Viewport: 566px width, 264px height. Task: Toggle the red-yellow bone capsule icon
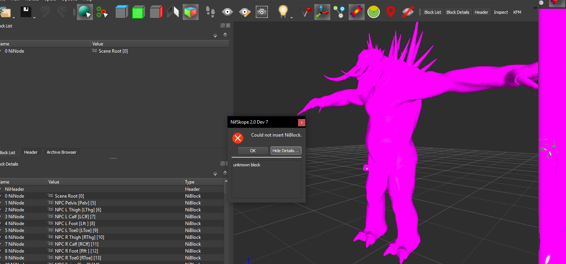pyautogui.click(x=356, y=12)
